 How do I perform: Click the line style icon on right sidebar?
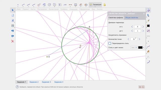pos(148,36)
